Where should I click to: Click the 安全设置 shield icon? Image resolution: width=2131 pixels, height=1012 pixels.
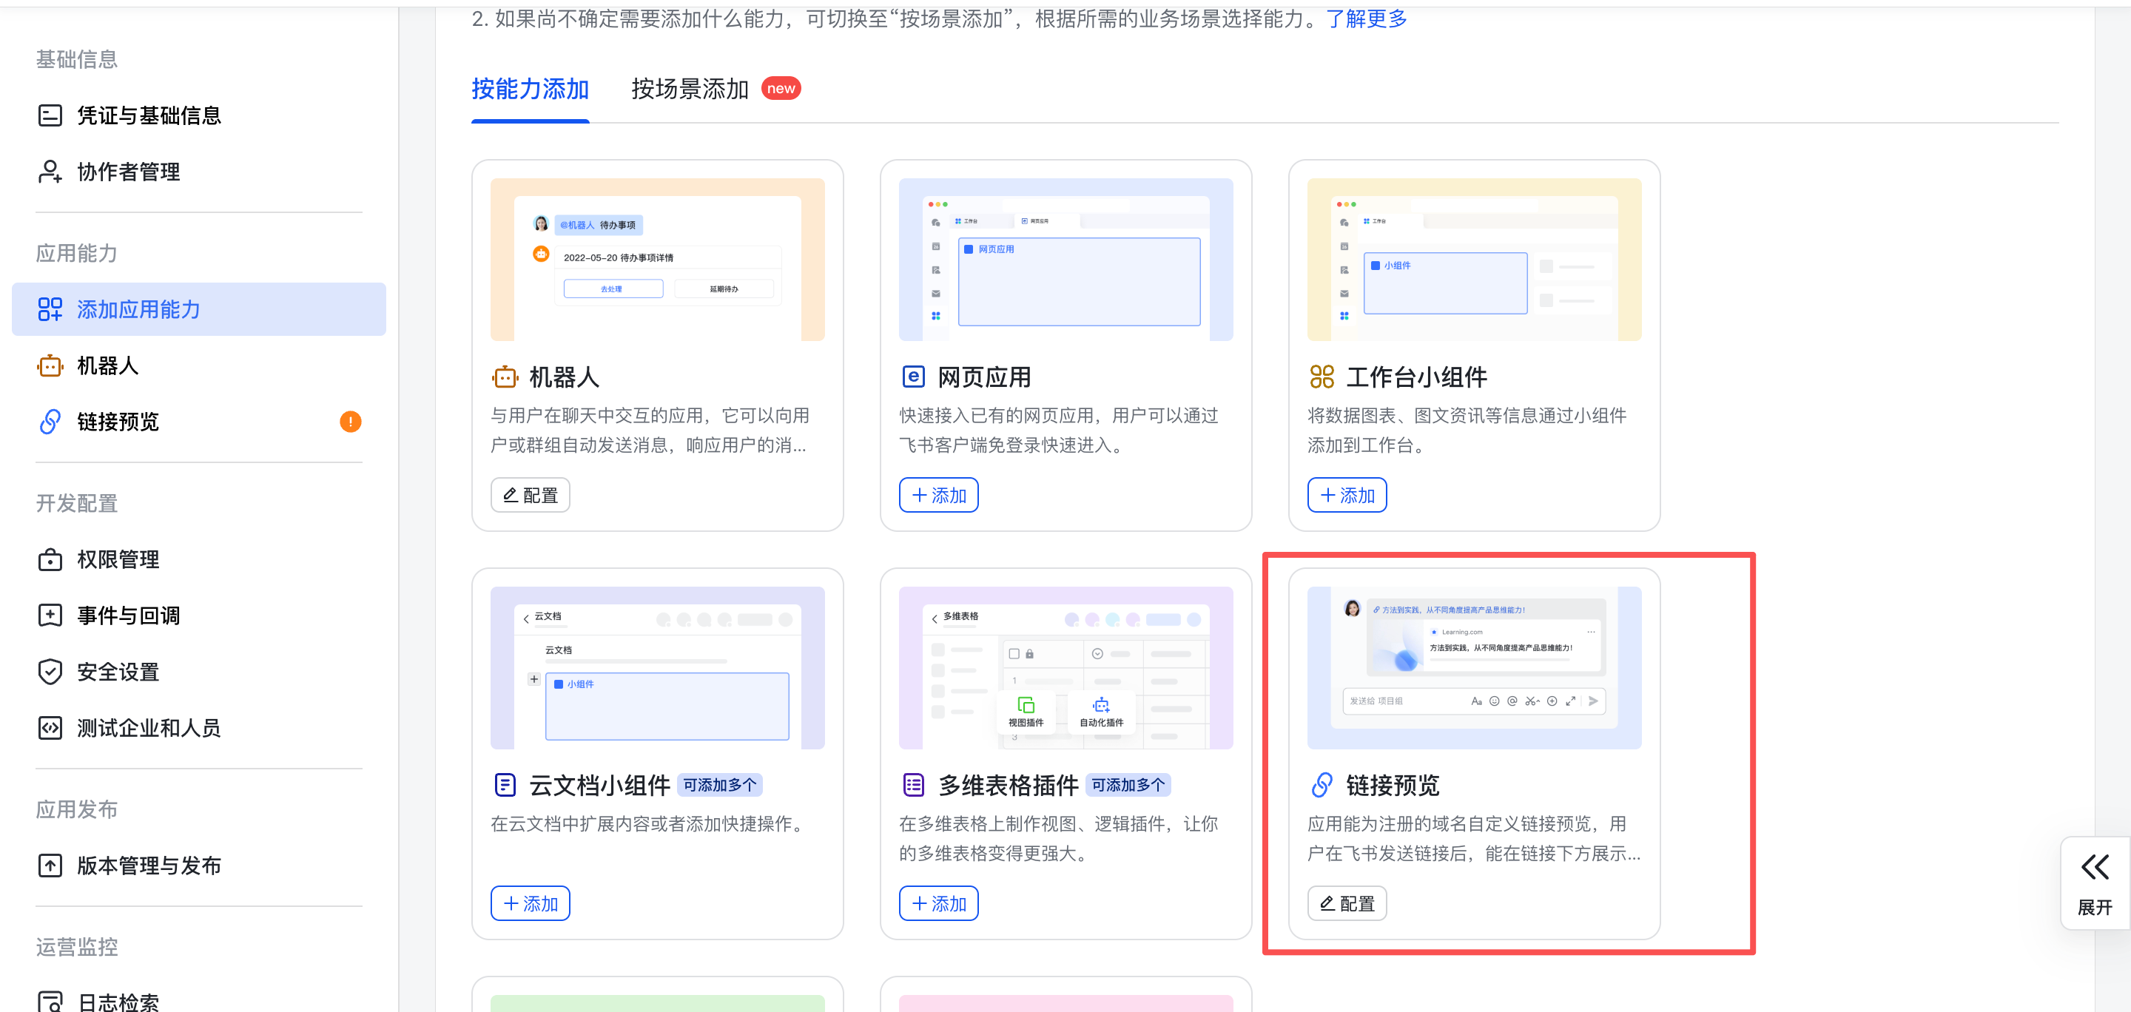[x=50, y=672]
